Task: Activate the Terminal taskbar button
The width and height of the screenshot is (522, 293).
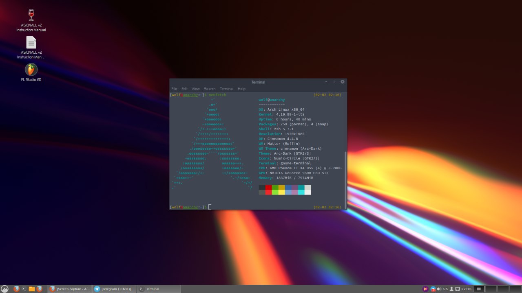Action: pyautogui.click(x=159, y=289)
